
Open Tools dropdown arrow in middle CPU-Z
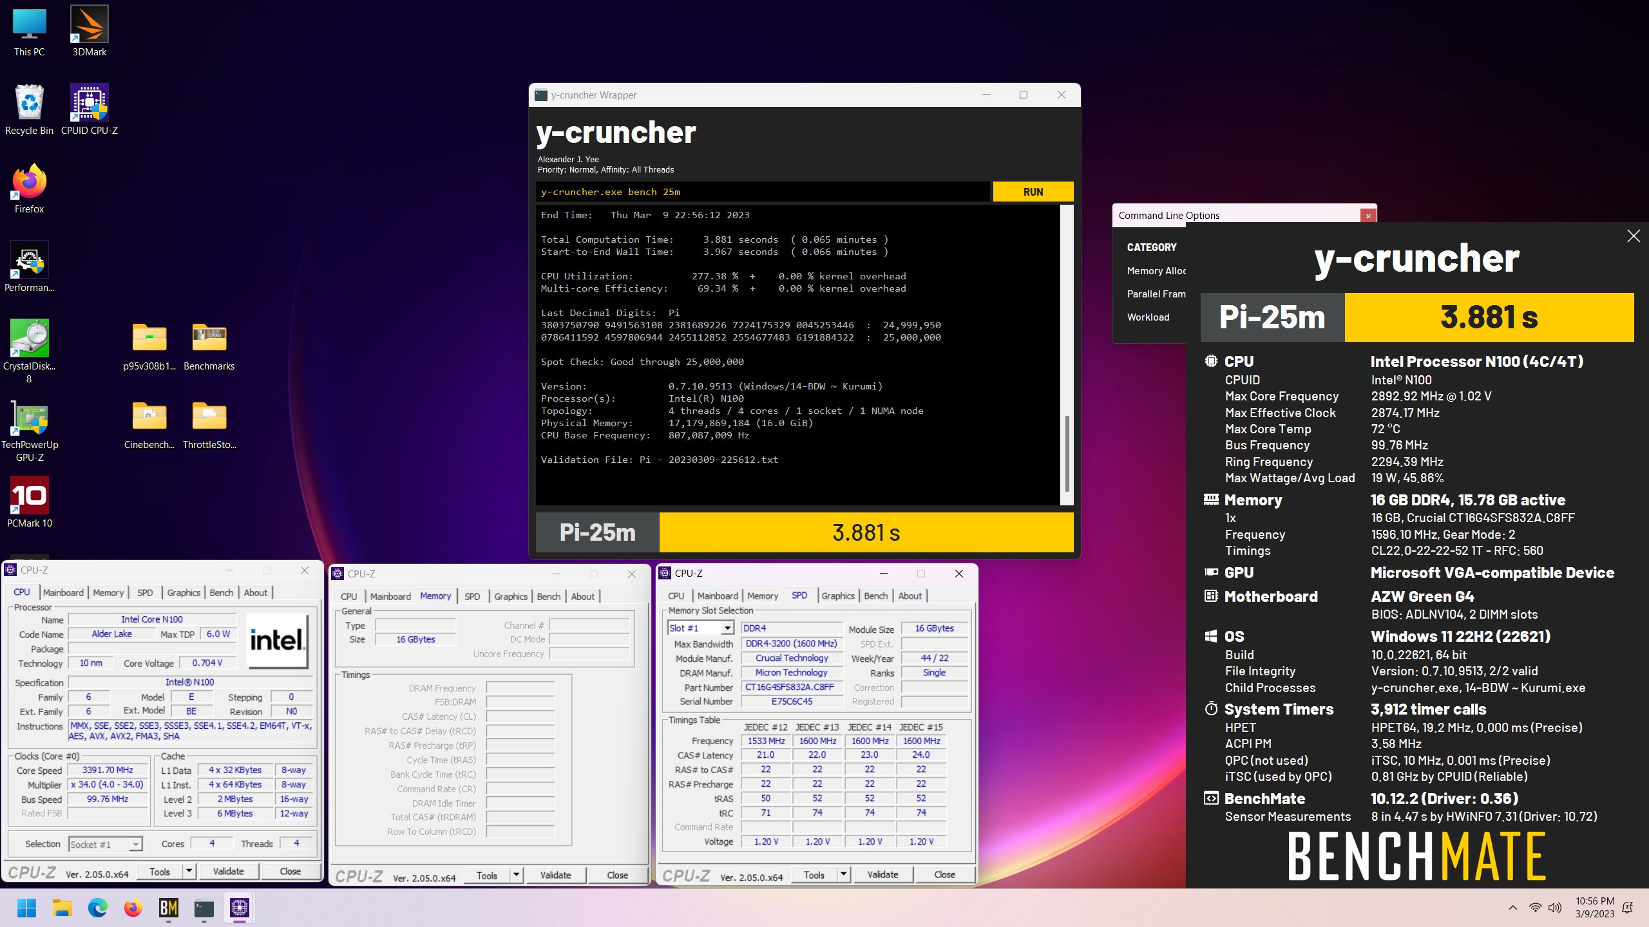tap(516, 875)
